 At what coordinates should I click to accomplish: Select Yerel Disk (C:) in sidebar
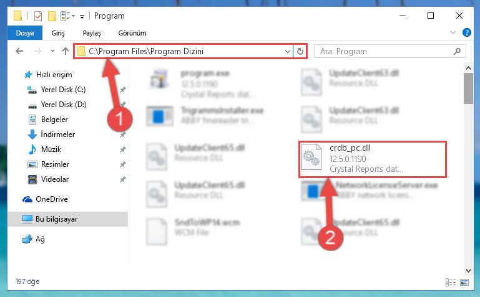[64, 90]
